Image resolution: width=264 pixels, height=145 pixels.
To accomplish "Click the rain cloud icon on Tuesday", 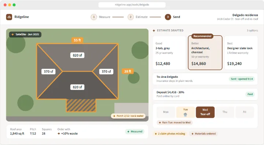I will coord(186,115).
